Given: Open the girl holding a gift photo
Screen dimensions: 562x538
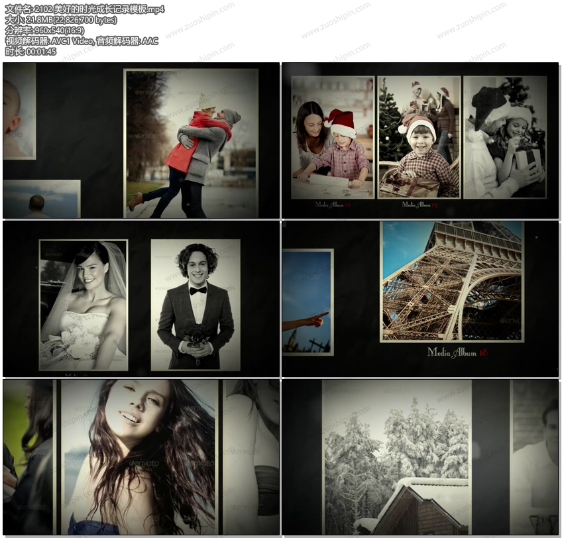Looking at the screenshot, I should click(504, 138).
